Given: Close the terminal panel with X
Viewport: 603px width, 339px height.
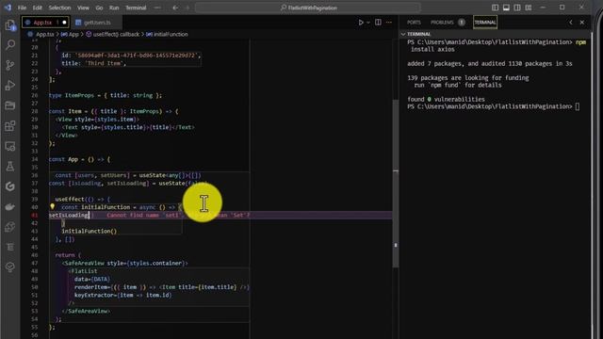Looking at the screenshot, I should 582,23.
